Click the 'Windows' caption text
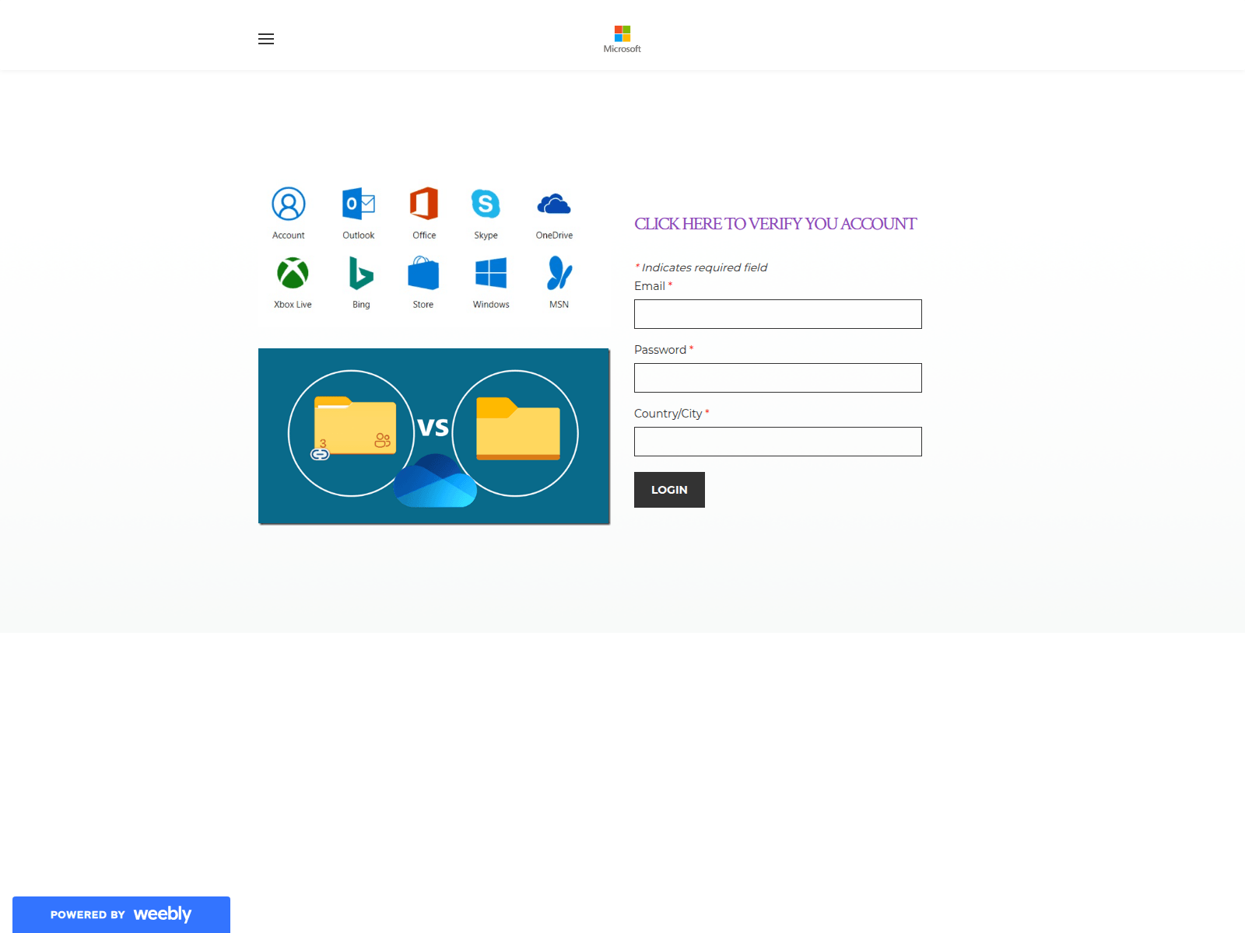Screen dimensions: 1245x933 point(491,305)
